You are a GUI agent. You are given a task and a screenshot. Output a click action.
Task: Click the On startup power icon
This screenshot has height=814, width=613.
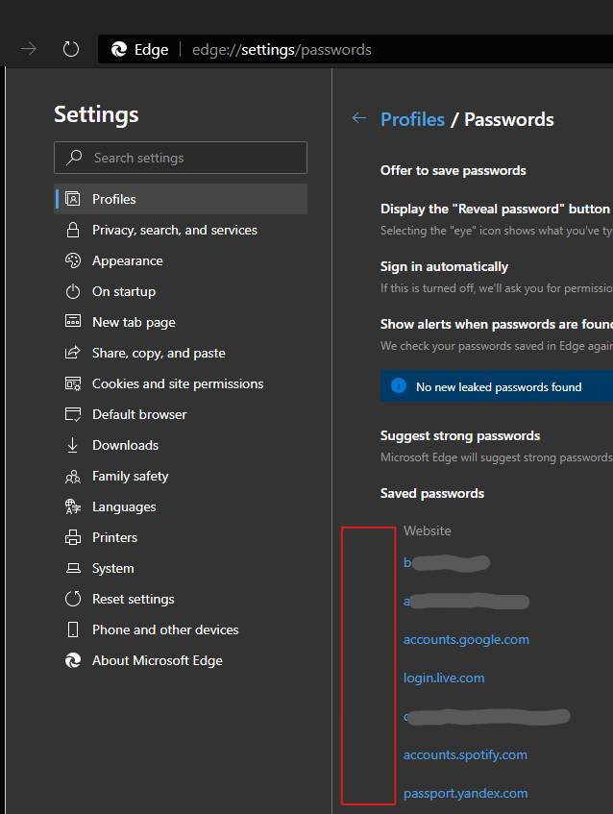click(72, 291)
